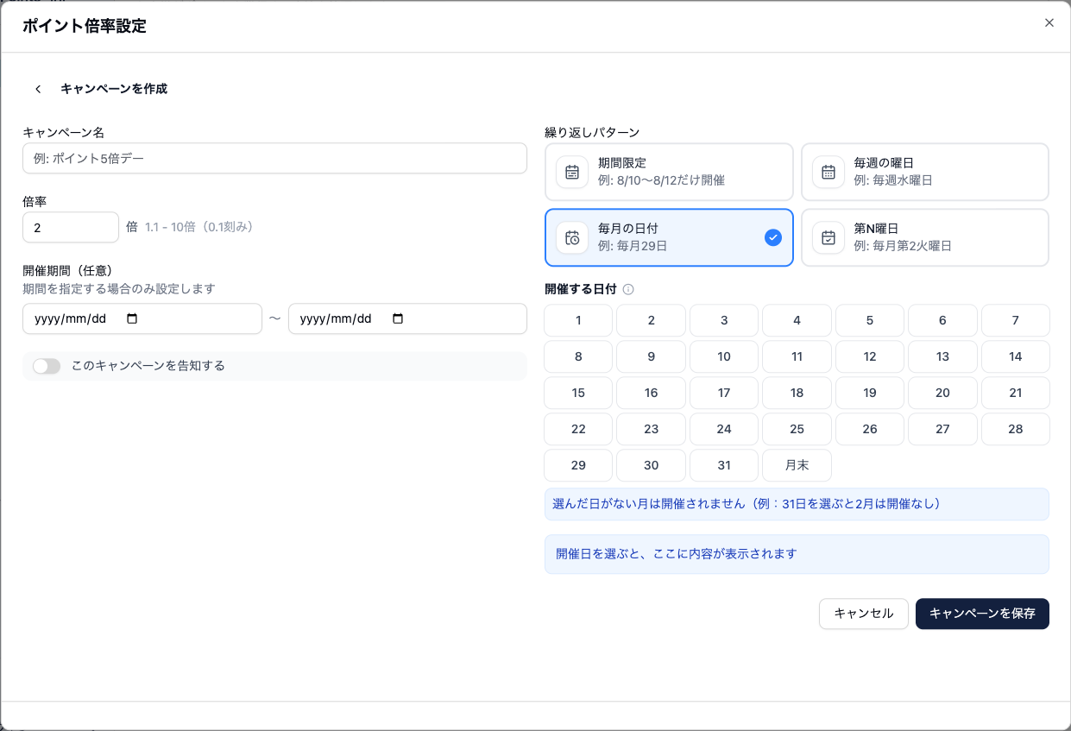This screenshot has width=1071, height=731.
Task: Choose date button 11
Action: coord(797,356)
